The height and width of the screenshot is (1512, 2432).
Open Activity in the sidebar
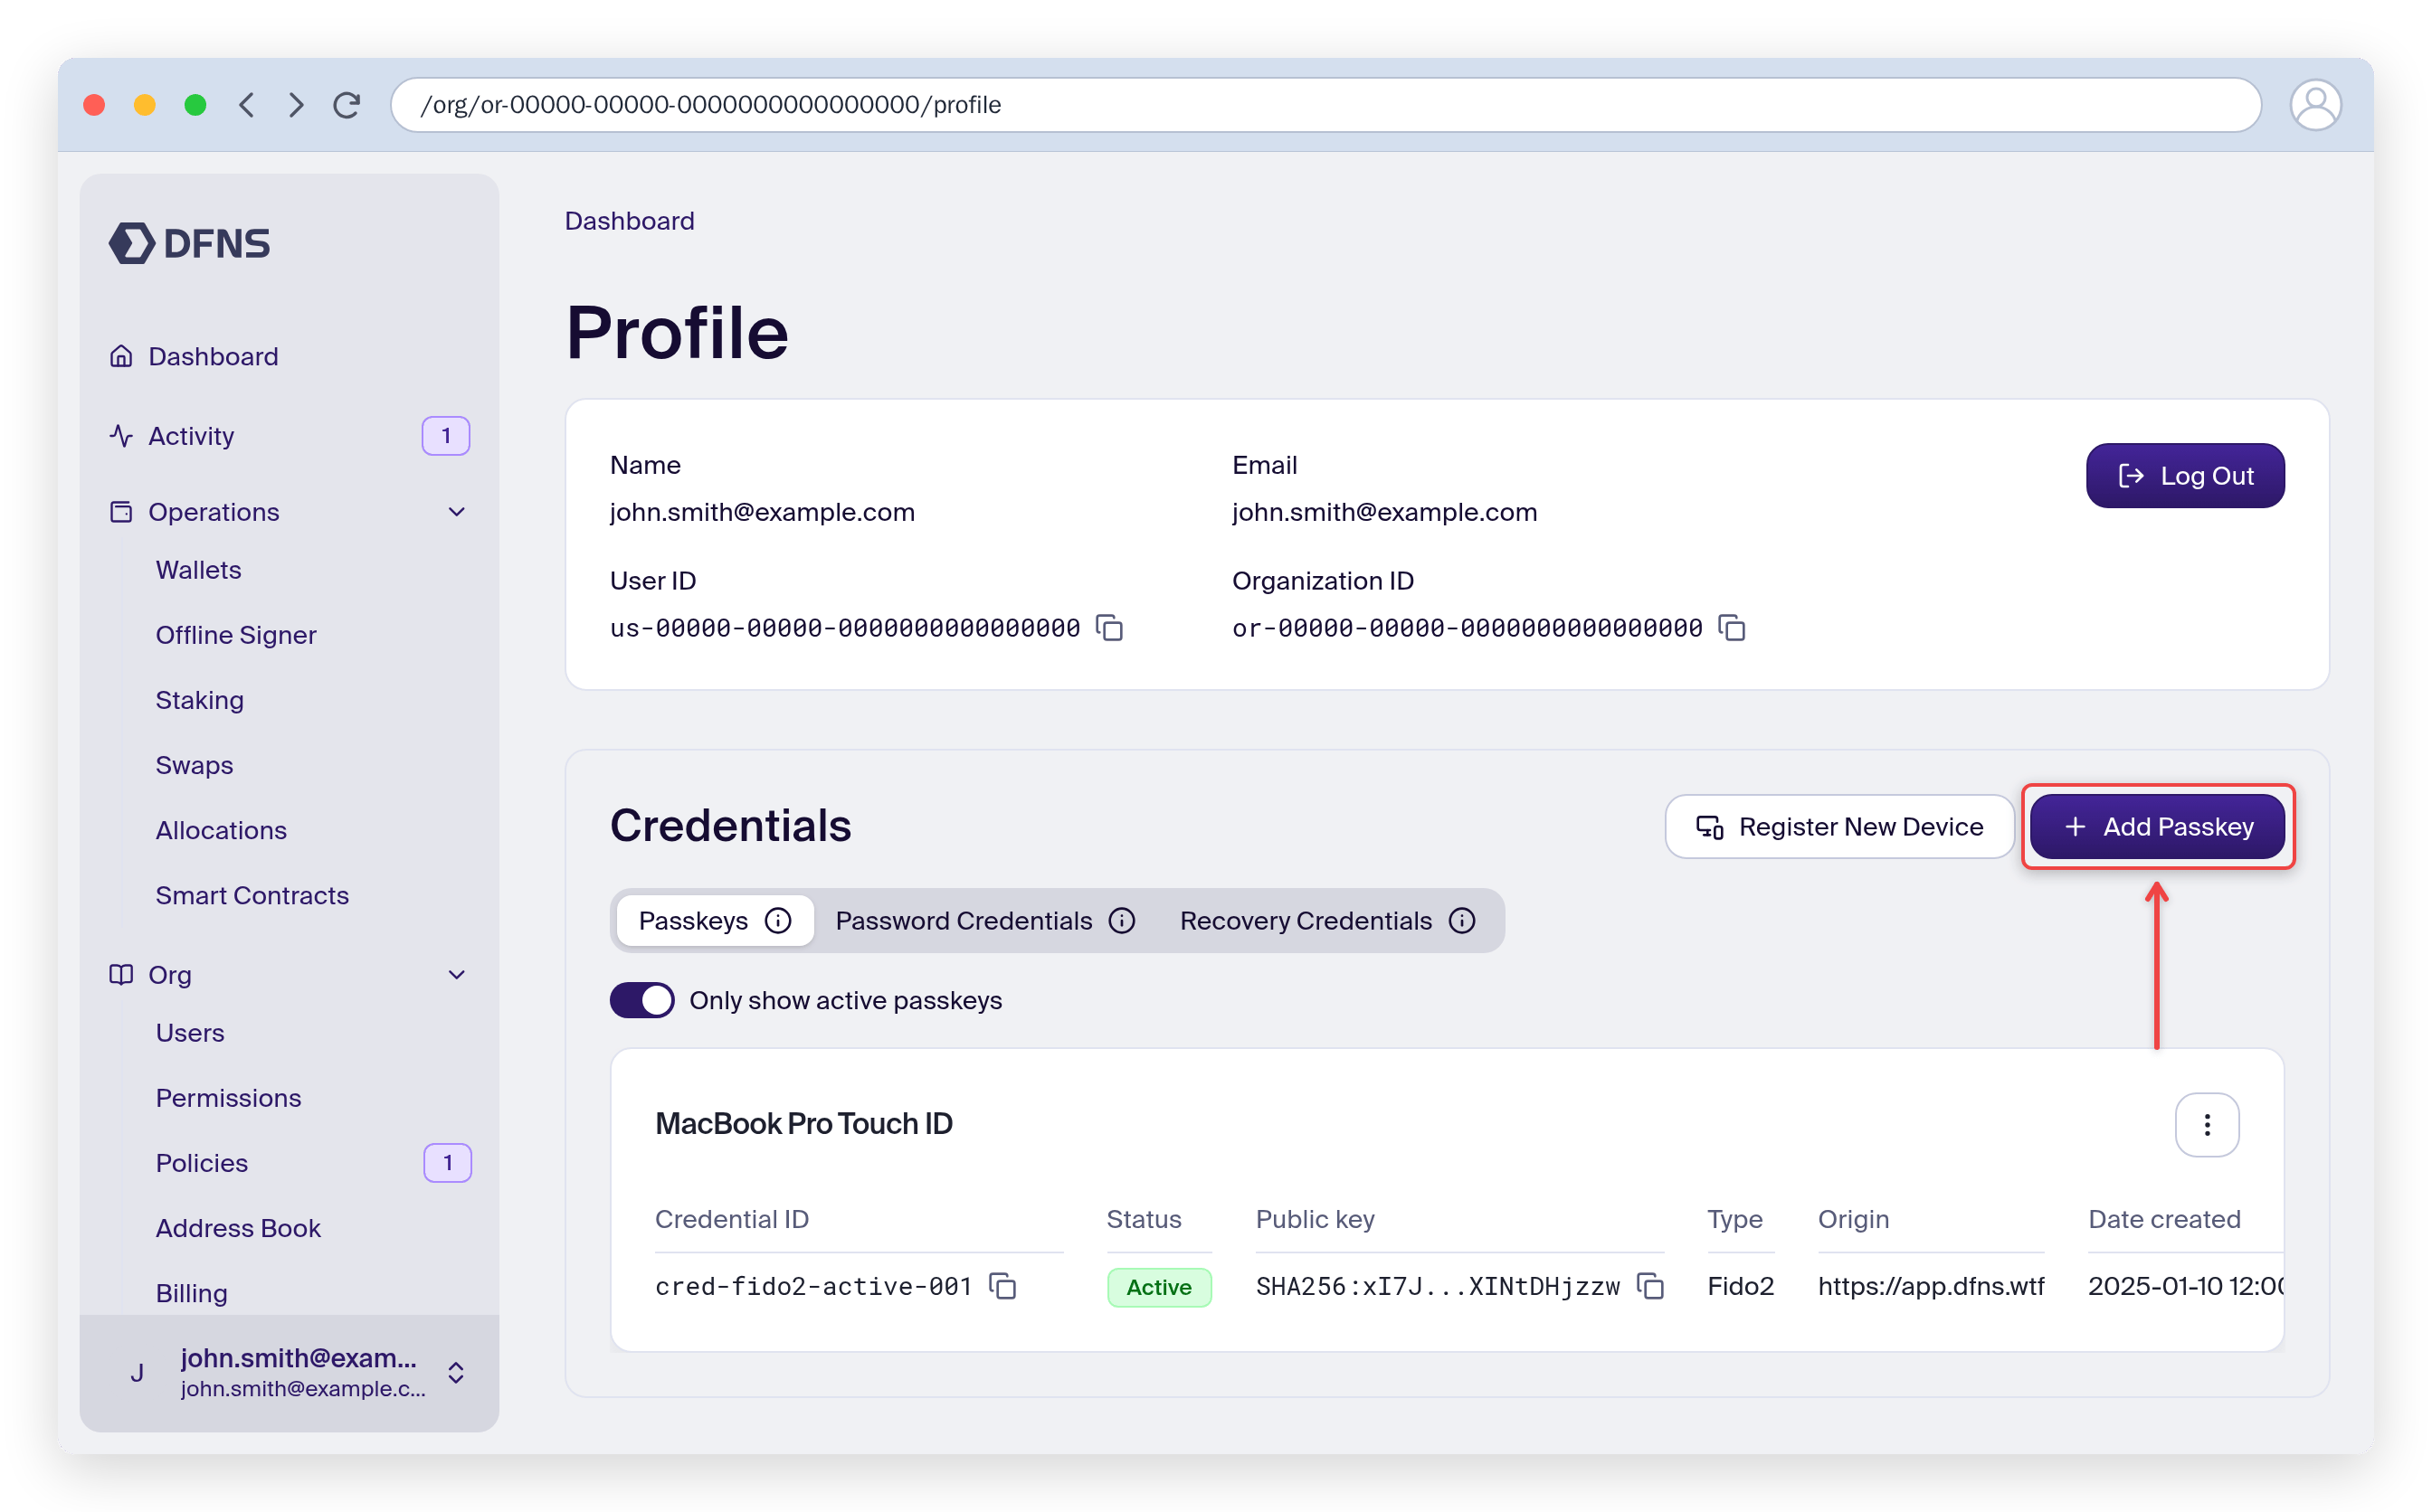point(191,436)
